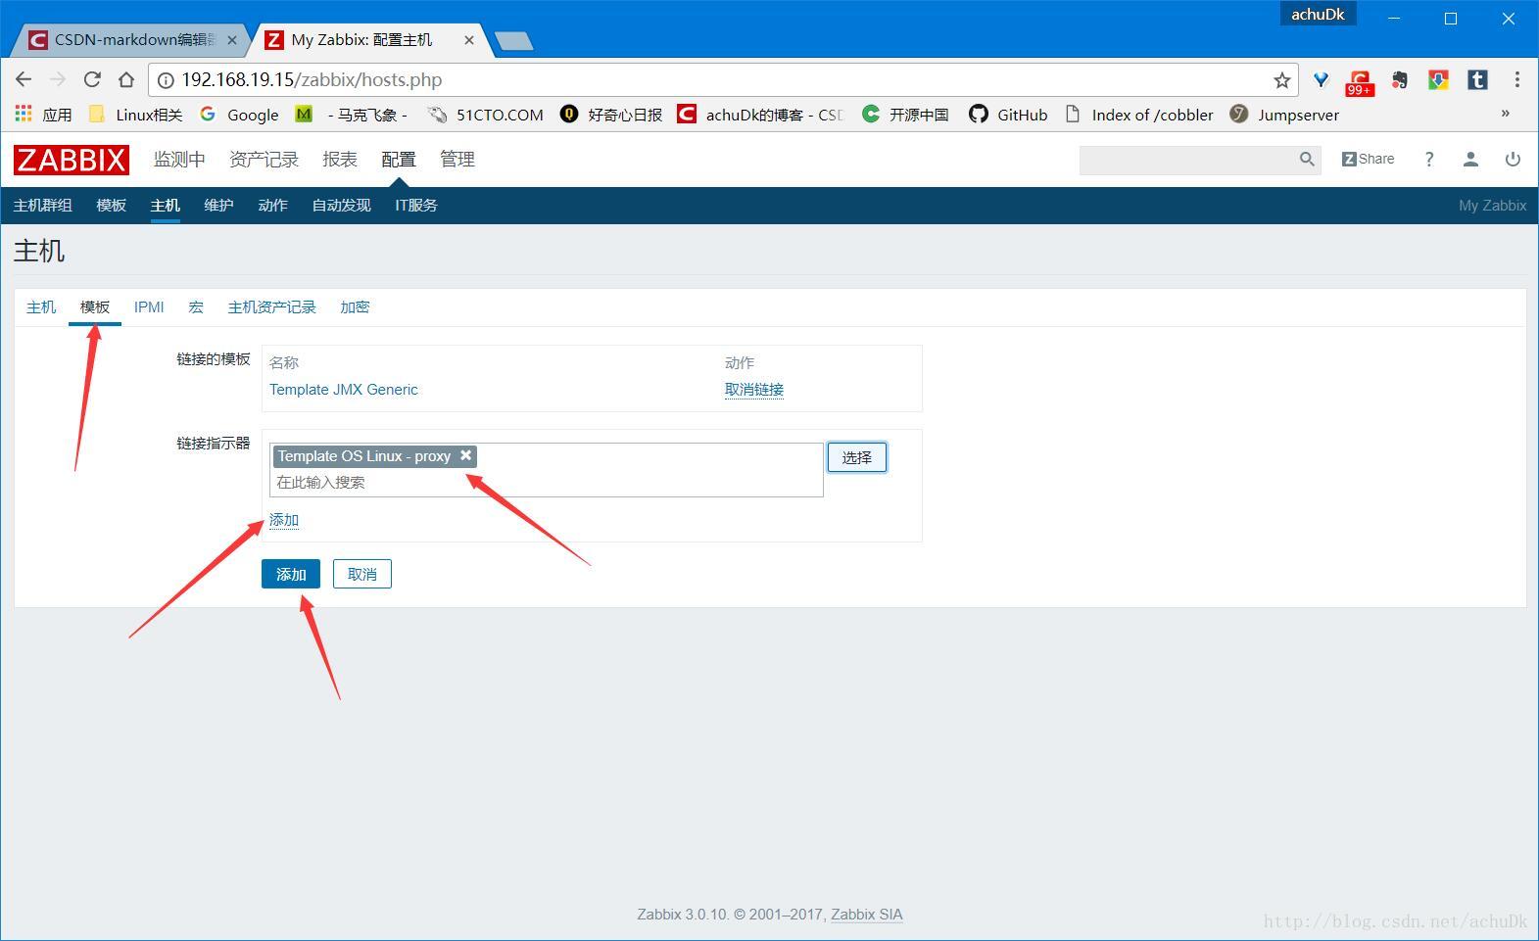Open user profile icon
The image size is (1539, 941).
click(1470, 160)
